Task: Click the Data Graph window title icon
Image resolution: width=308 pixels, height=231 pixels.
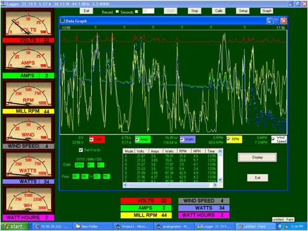Action: tap(62, 21)
